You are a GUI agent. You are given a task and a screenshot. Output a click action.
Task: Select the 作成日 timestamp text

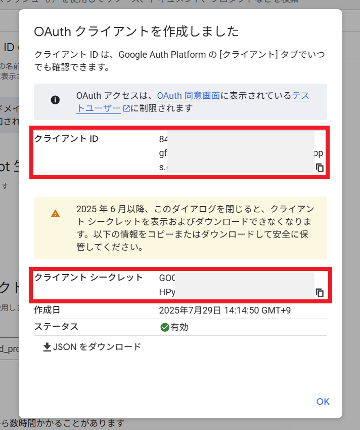225,310
